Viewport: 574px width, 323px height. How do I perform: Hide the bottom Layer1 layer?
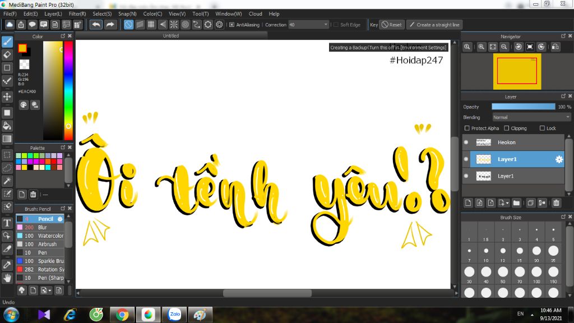point(466,176)
